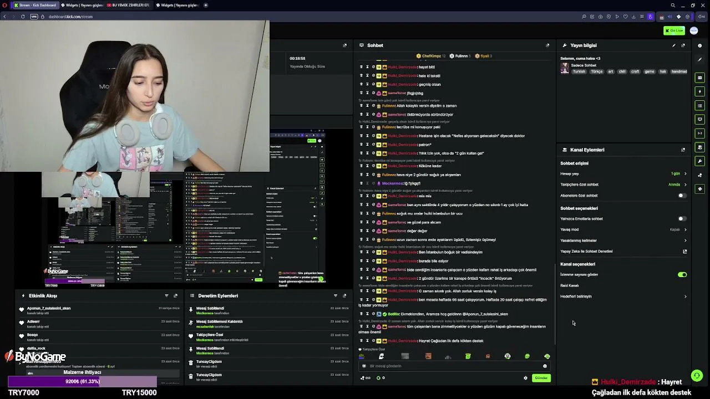The height and width of the screenshot is (399, 710).
Task: Open info icon in right sidebar
Action: click(700, 45)
